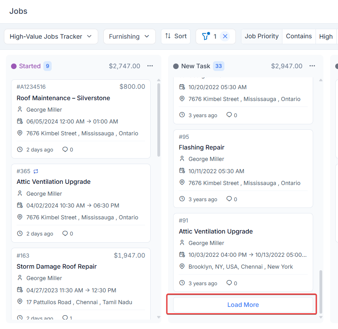The width and height of the screenshot is (338, 329).
Task: Click the clock icon on Roof Maintenance card
Action: 20,150
